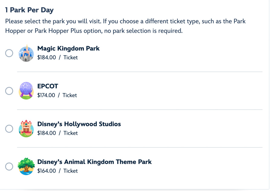
Task: Choose the EPCOT radio button
Action: 9,91
